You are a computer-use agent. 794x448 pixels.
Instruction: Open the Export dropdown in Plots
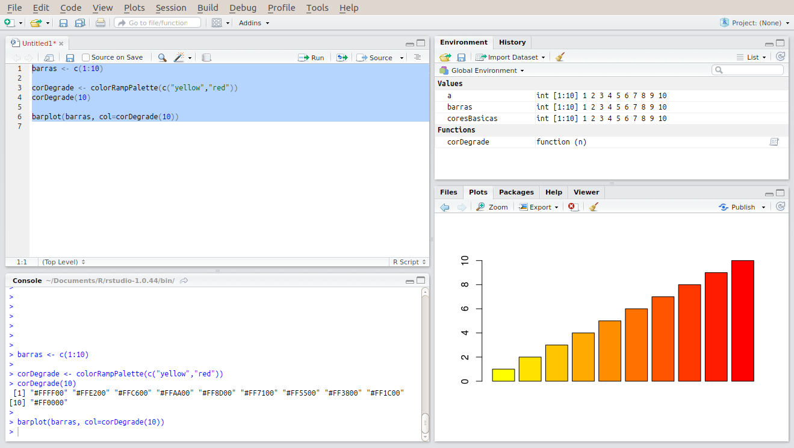[x=539, y=207]
